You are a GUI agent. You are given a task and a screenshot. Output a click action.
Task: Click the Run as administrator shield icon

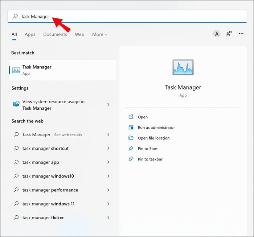click(x=131, y=128)
